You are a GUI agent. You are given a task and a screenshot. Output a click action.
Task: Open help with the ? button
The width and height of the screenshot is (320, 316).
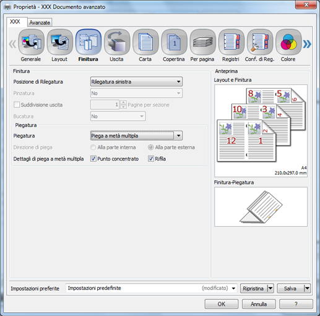tap(296, 304)
